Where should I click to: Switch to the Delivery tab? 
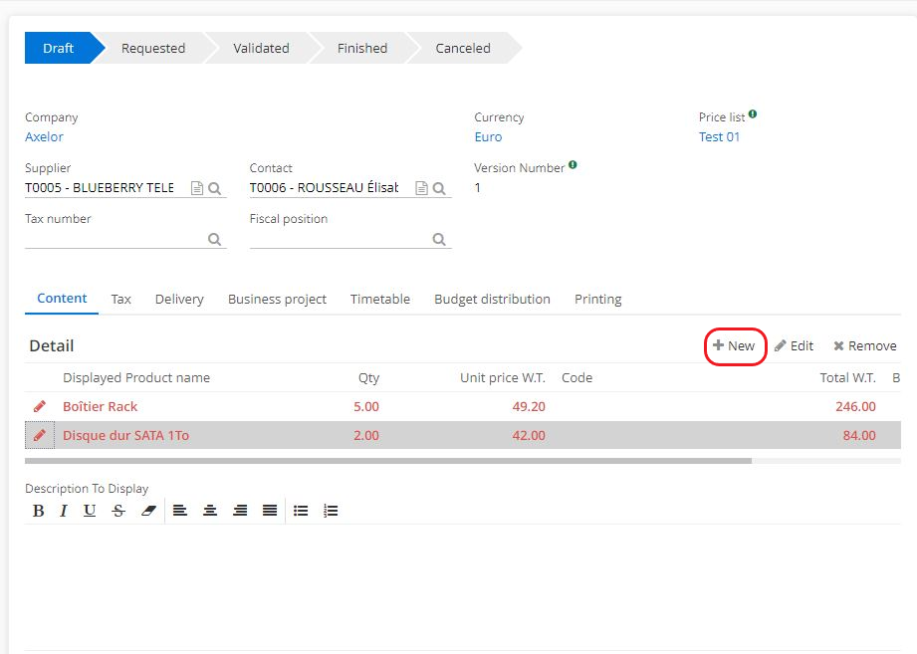coord(179,299)
